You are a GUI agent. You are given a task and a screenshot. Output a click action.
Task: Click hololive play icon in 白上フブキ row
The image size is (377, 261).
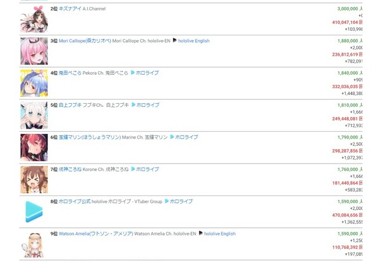[x=133, y=104]
